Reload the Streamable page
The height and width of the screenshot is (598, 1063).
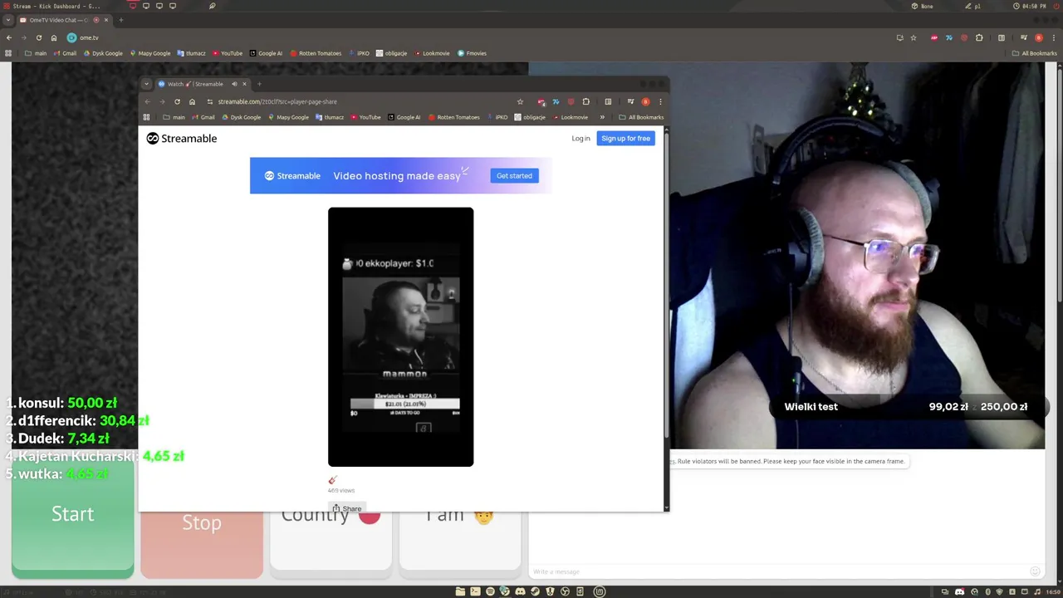click(x=177, y=101)
